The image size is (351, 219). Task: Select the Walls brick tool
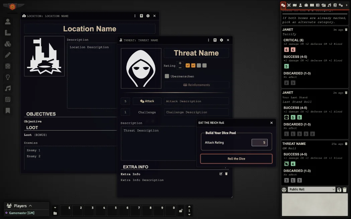point(8,66)
